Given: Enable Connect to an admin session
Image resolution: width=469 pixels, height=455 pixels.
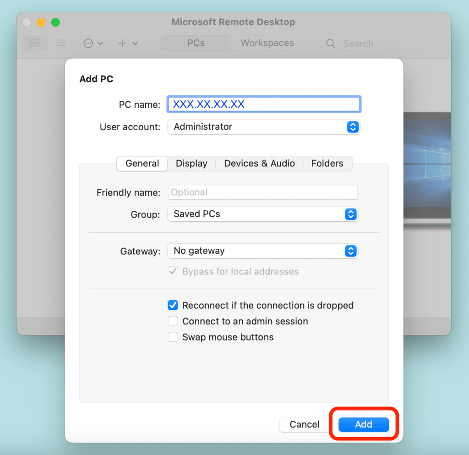Looking at the screenshot, I should [x=173, y=321].
